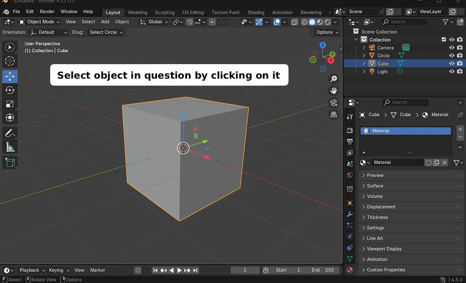Switch to the Physics Properties tab
The width and height of the screenshot is (466, 283).
(x=349, y=248)
